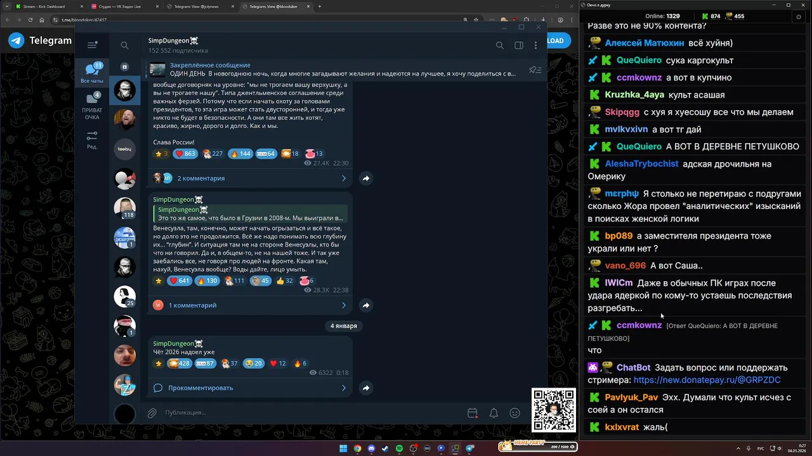Open the emoji picker smiley icon
This screenshot has height=456, width=812.
515,413
